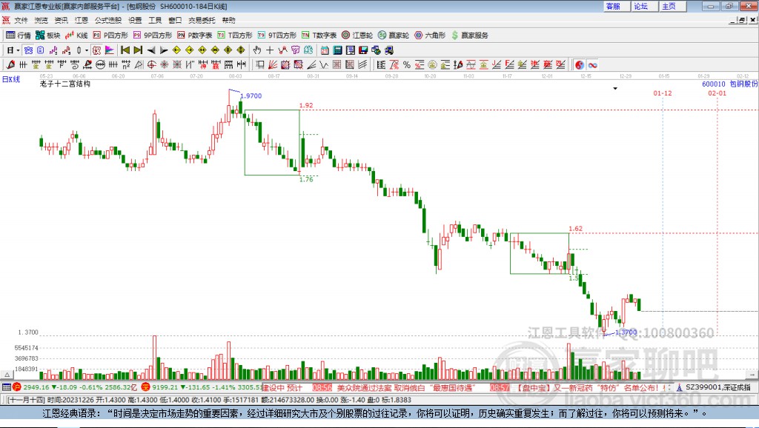This screenshot has width=759, height=428.
Task: Select the n² vertical lines tool
Action: [x=126, y=65]
